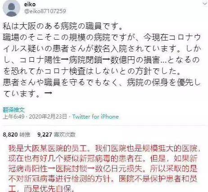Click the sentence 私は大阪のある病院の職員です
208x192 pixels.
[x=63, y=26]
